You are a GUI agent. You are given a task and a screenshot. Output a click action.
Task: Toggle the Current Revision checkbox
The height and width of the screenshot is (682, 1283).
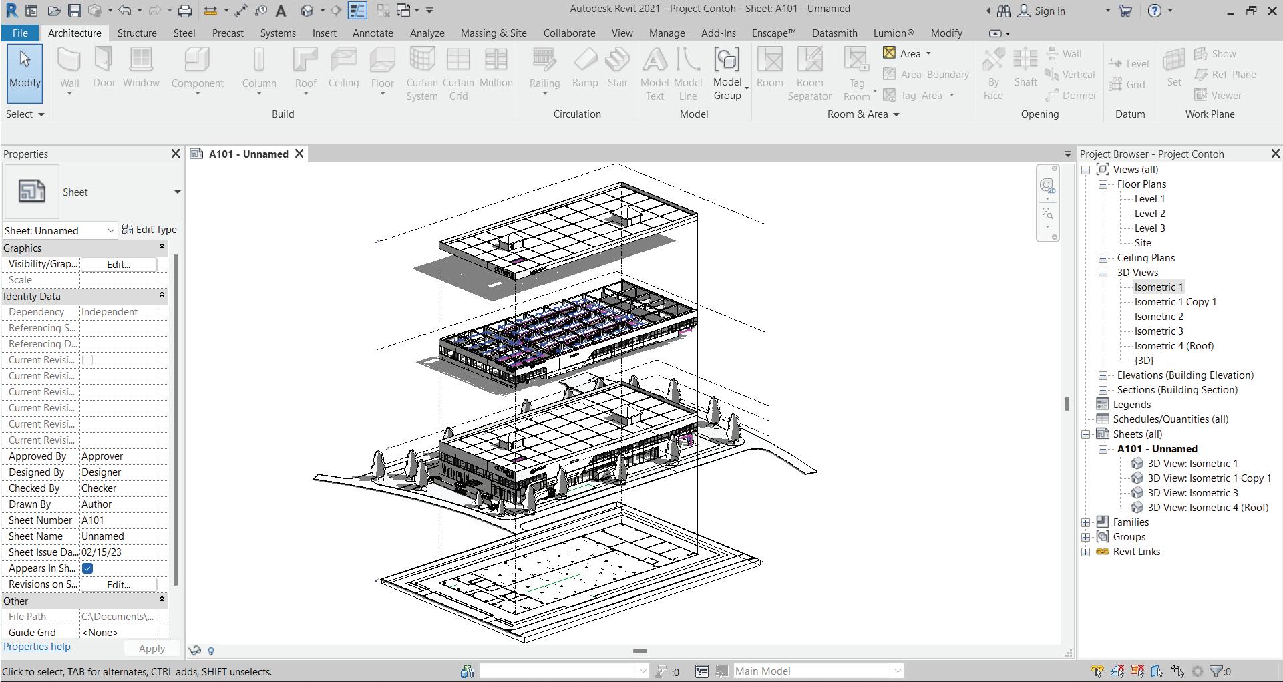[87, 360]
